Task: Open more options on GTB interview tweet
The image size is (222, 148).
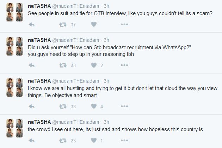Action: click(x=124, y=25)
